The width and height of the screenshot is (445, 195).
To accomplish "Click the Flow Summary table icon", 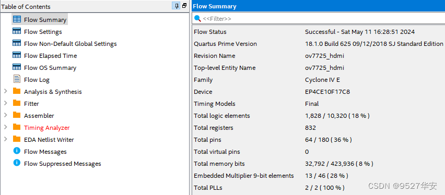I will click(x=17, y=19).
